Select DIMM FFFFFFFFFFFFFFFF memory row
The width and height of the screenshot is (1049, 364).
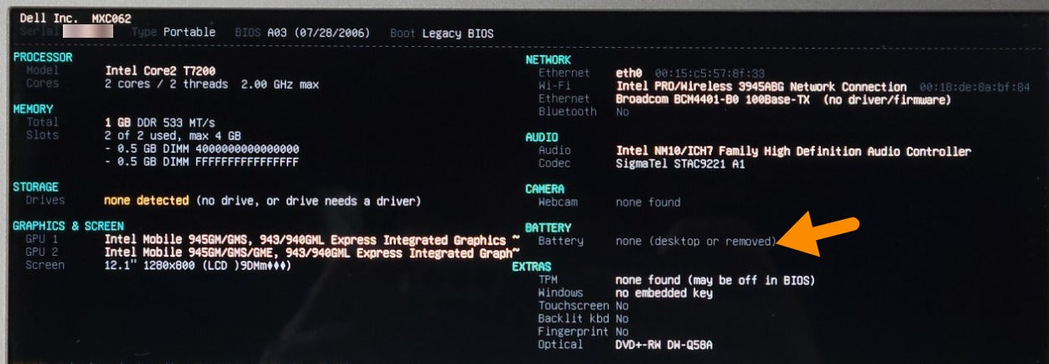[x=202, y=162]
